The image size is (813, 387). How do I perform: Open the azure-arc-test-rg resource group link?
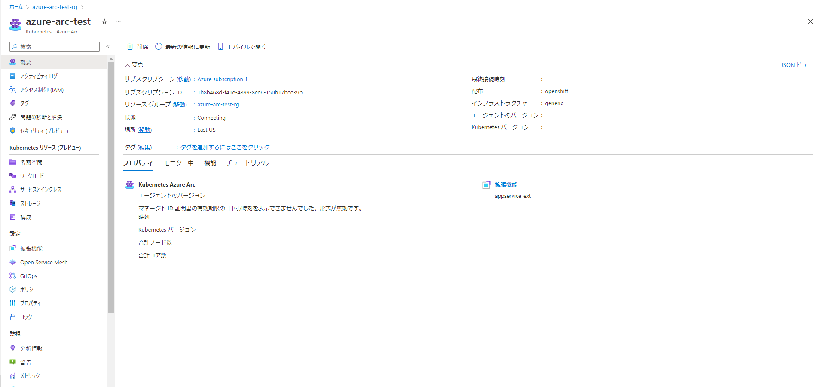[218, 105]
